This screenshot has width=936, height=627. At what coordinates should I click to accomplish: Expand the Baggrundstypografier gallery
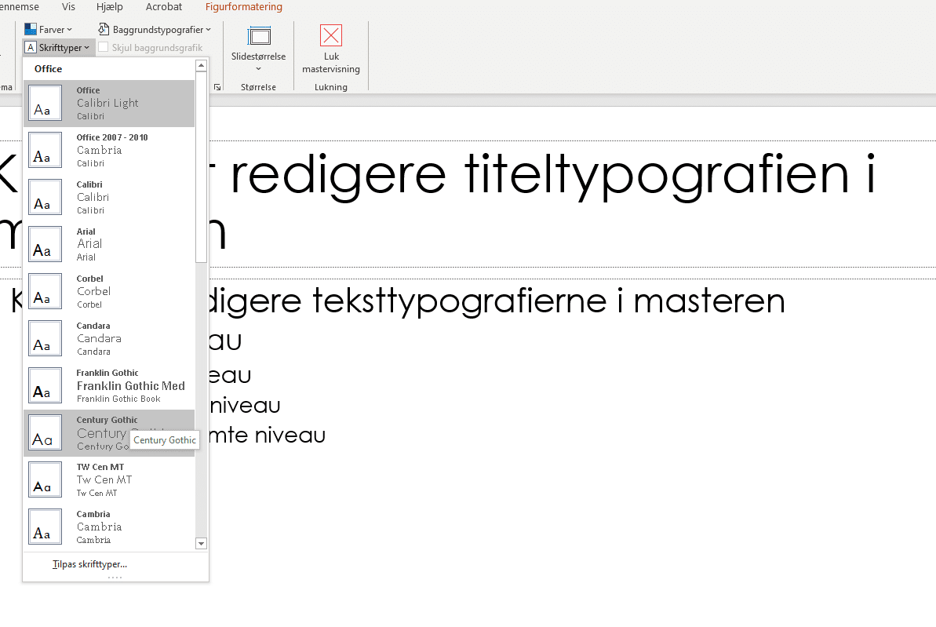(x=207, y=28)
